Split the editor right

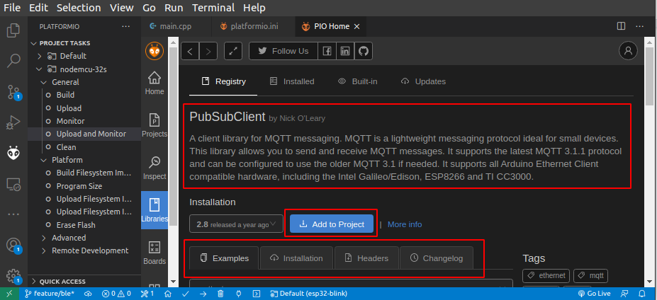(622, 26)
